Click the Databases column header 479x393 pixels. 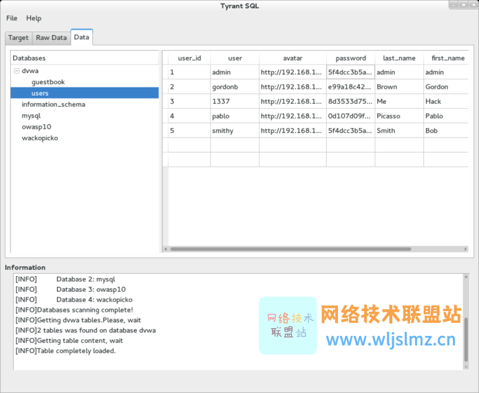tap(85, 58)
